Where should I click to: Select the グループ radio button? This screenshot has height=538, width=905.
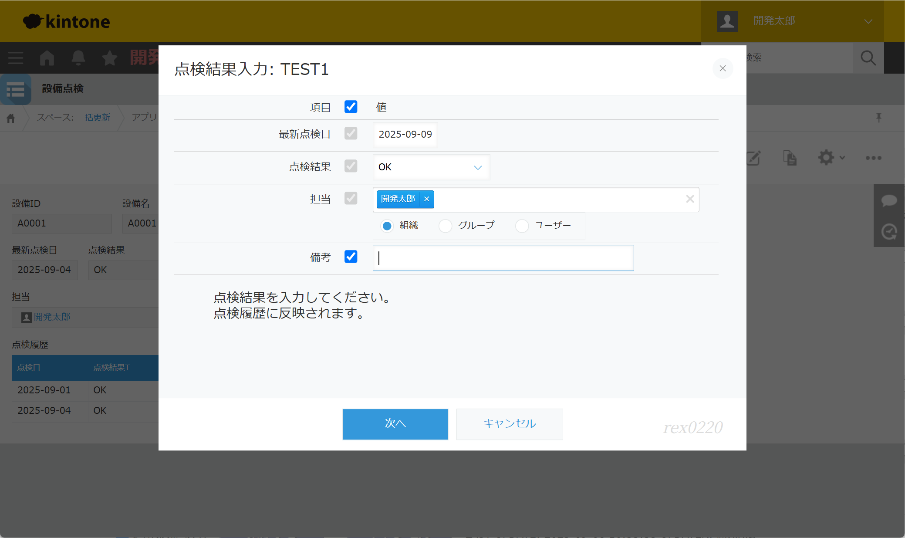pyautogui.click(x=445, y=226)
